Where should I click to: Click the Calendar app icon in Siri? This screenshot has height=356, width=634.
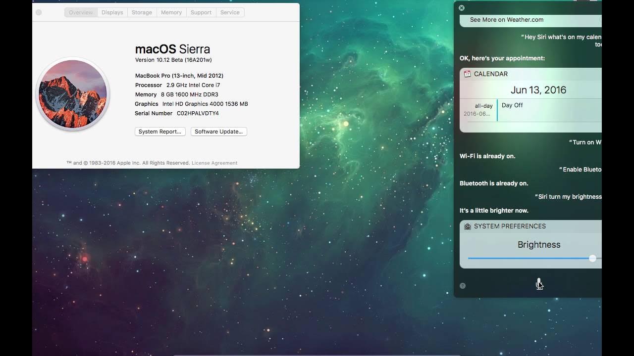tap(467, 74)
